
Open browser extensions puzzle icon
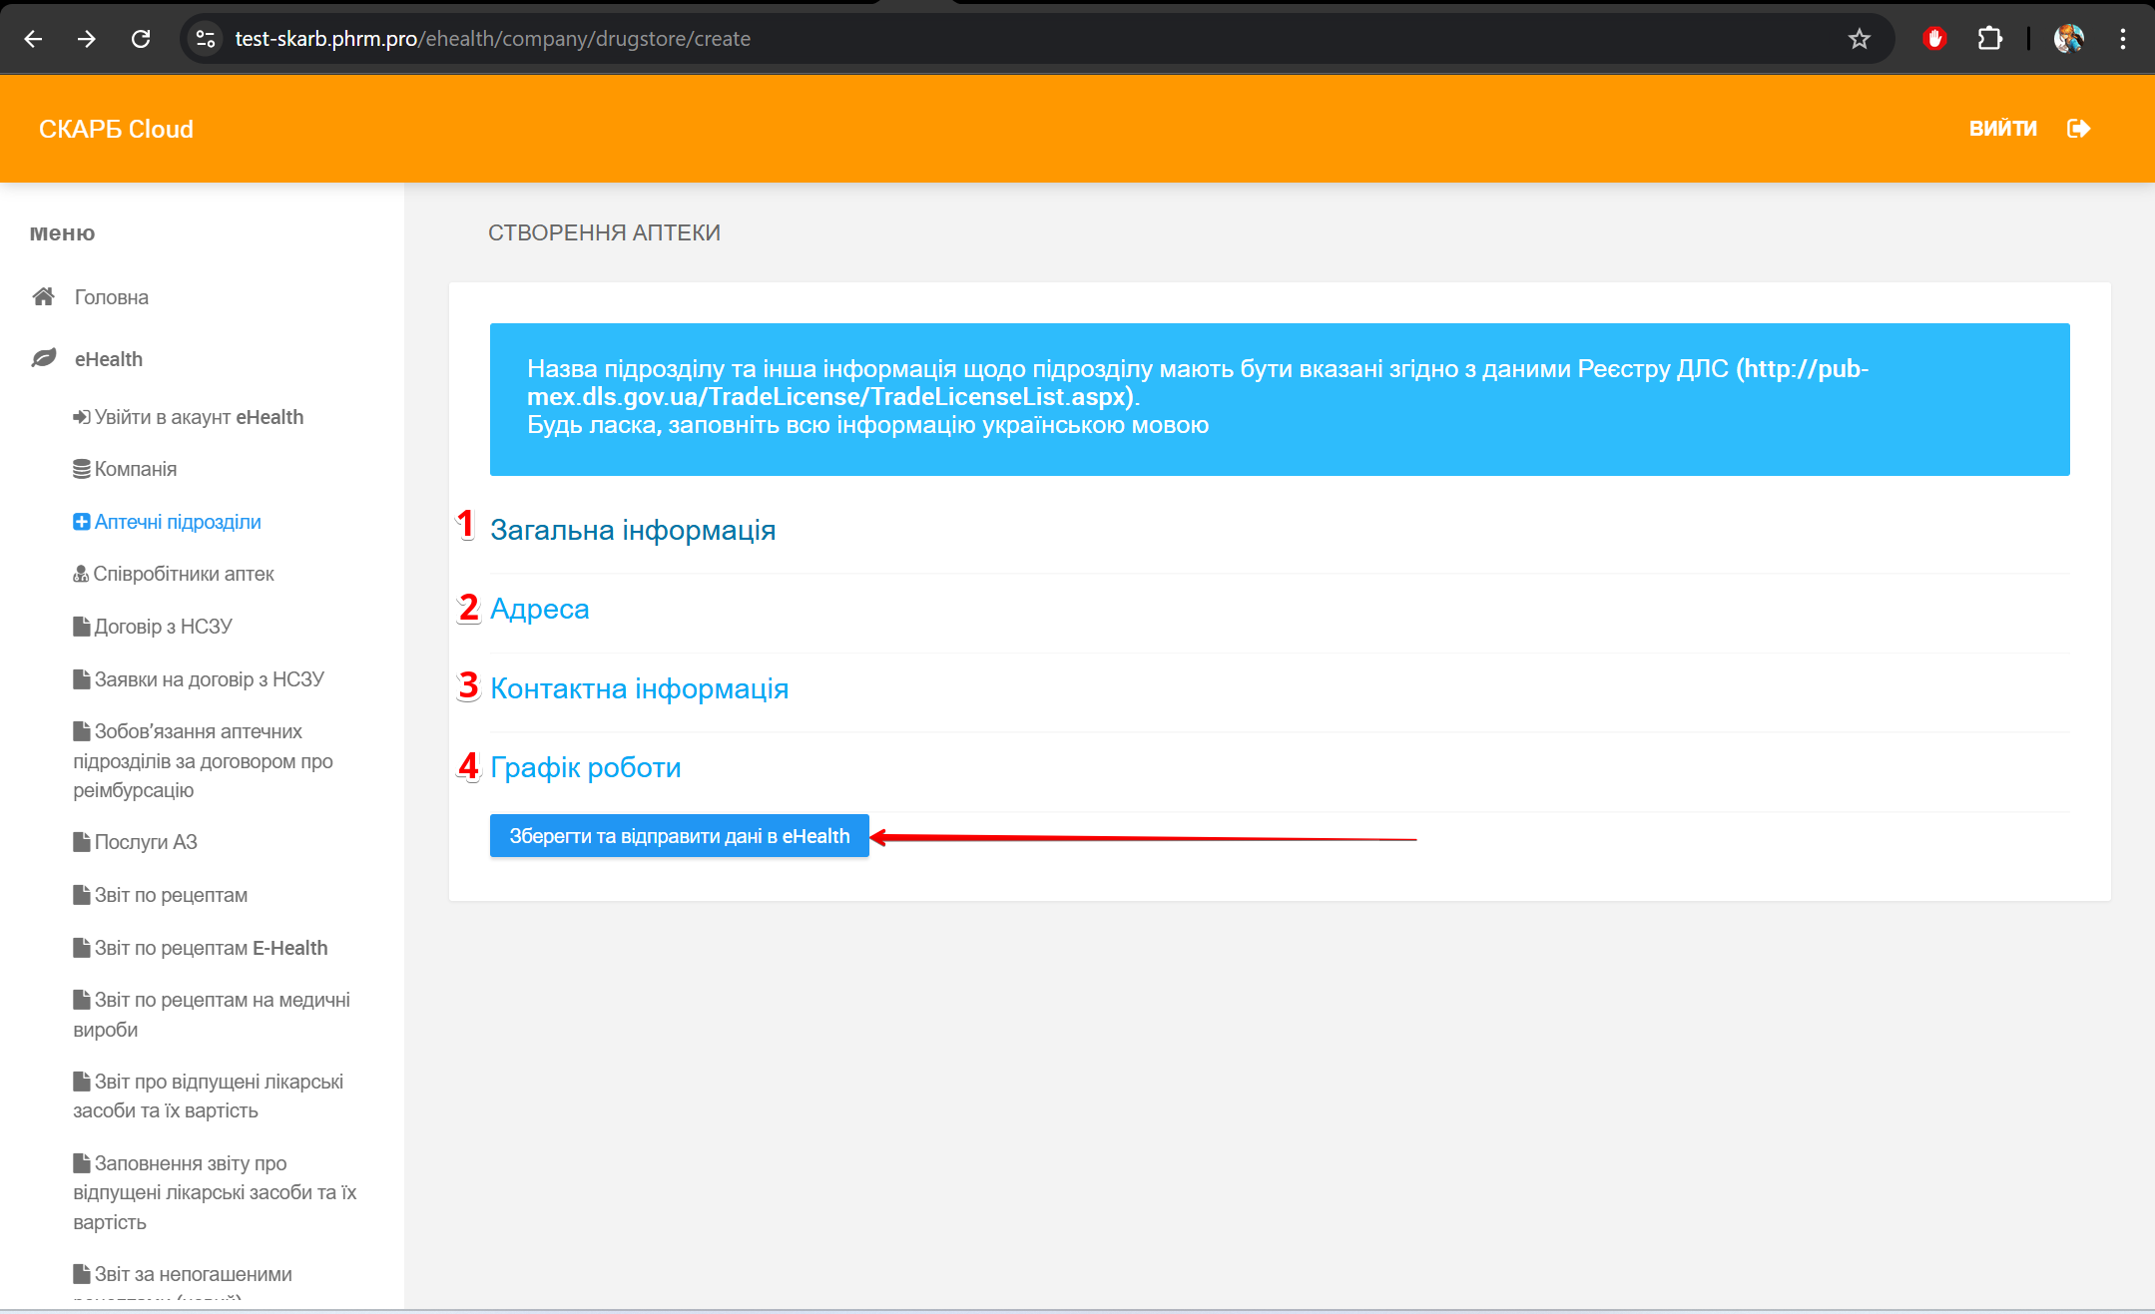(x=1989, y=39)
